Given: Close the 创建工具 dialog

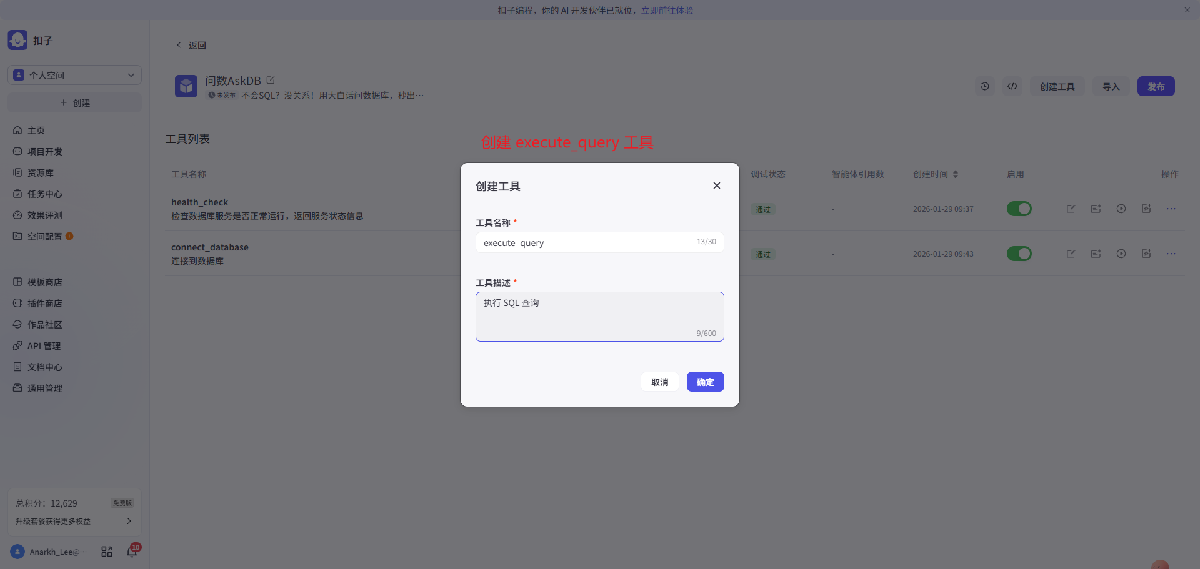Looking at the screenshot, I should pyautogui.click(x=717, y=186).
